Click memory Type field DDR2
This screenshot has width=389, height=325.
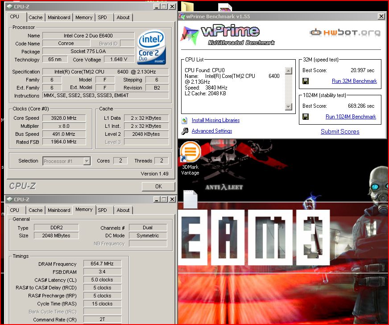56,227
